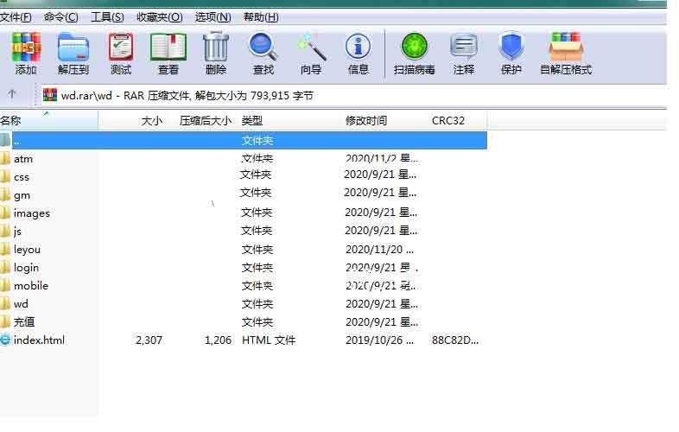679x432 pixels.
Task: Click the Protect (保护) shield icon
Action: pos(511,53)
